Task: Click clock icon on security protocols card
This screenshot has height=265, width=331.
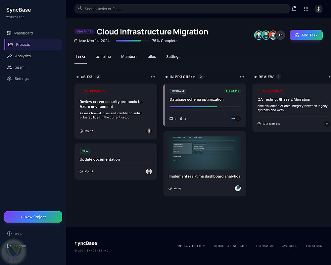Action: click(x=81, y=131)
